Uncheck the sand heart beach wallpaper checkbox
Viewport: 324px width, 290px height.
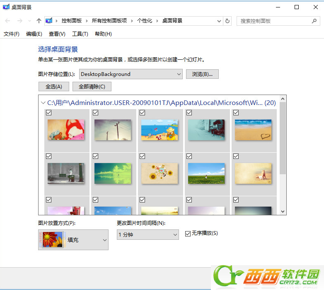[x=236, y=113]
